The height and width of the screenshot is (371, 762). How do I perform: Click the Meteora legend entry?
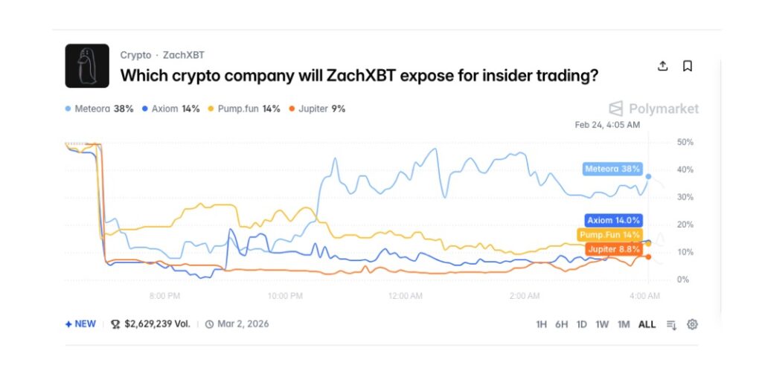(100, 109)
